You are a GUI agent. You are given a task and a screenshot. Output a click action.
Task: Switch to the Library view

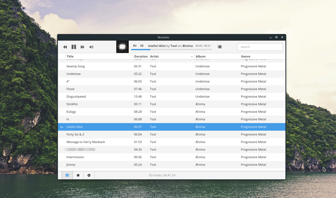pos(67,175)
